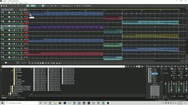Expand the Real_Tech_House folder

[11, 91]
